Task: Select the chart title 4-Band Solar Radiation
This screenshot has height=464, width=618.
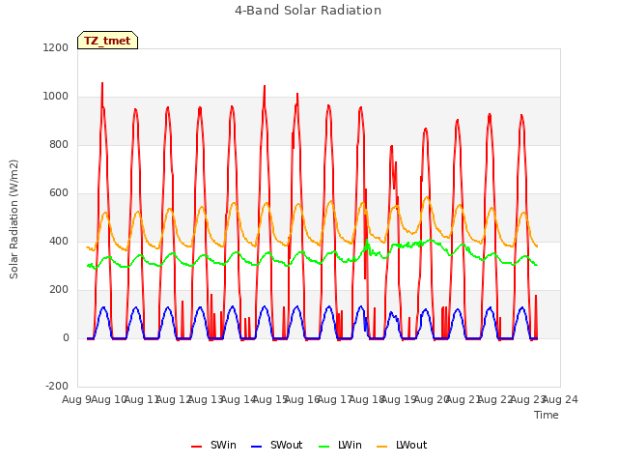Action: coord(308,11)
